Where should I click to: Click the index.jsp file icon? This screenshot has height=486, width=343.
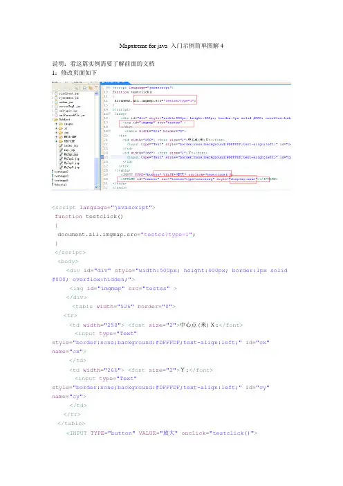pos(61,145)
